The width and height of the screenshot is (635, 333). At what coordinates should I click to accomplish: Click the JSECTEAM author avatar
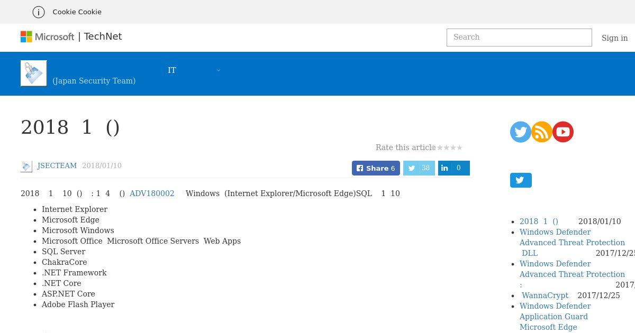click(x=26, y=166)
